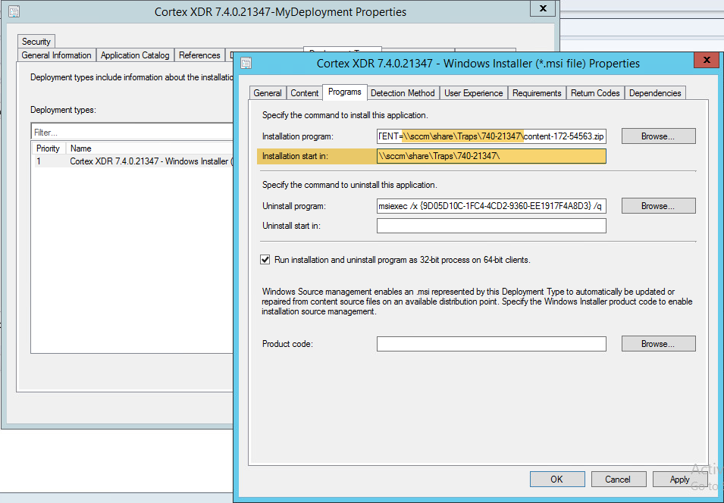Confirm changes with the OK button
Image resolution: width=724 pixels, height=503 pixels.
(x=557, y=479)
